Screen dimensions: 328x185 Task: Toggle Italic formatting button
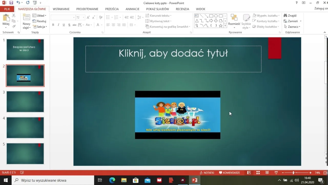tap(58, 25)
